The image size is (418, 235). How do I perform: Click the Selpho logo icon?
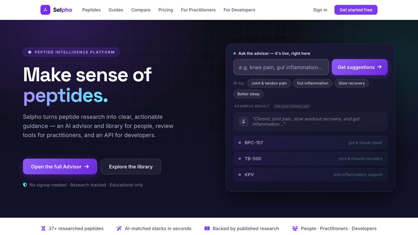(x=45, y=10)
